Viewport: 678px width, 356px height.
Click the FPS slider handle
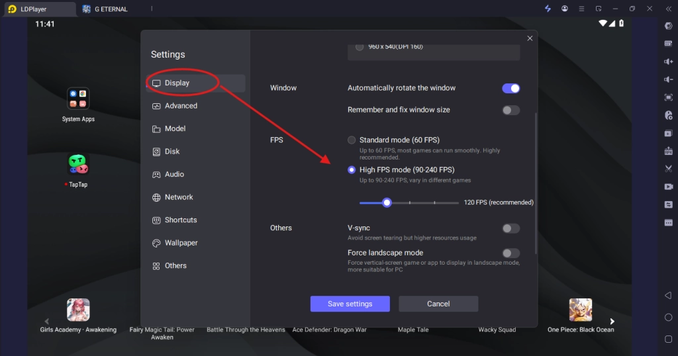pos(387,202)
